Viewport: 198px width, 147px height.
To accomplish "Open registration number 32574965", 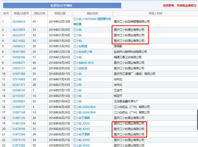I will 19,79.
